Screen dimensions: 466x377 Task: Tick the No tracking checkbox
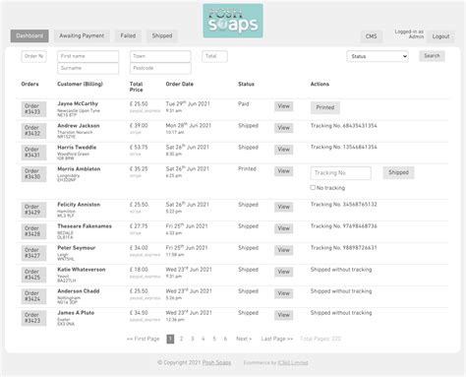coord(313,187)
